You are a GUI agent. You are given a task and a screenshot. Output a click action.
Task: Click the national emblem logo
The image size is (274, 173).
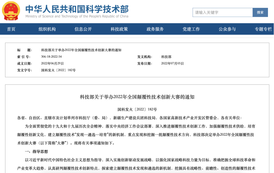(11, 11)
